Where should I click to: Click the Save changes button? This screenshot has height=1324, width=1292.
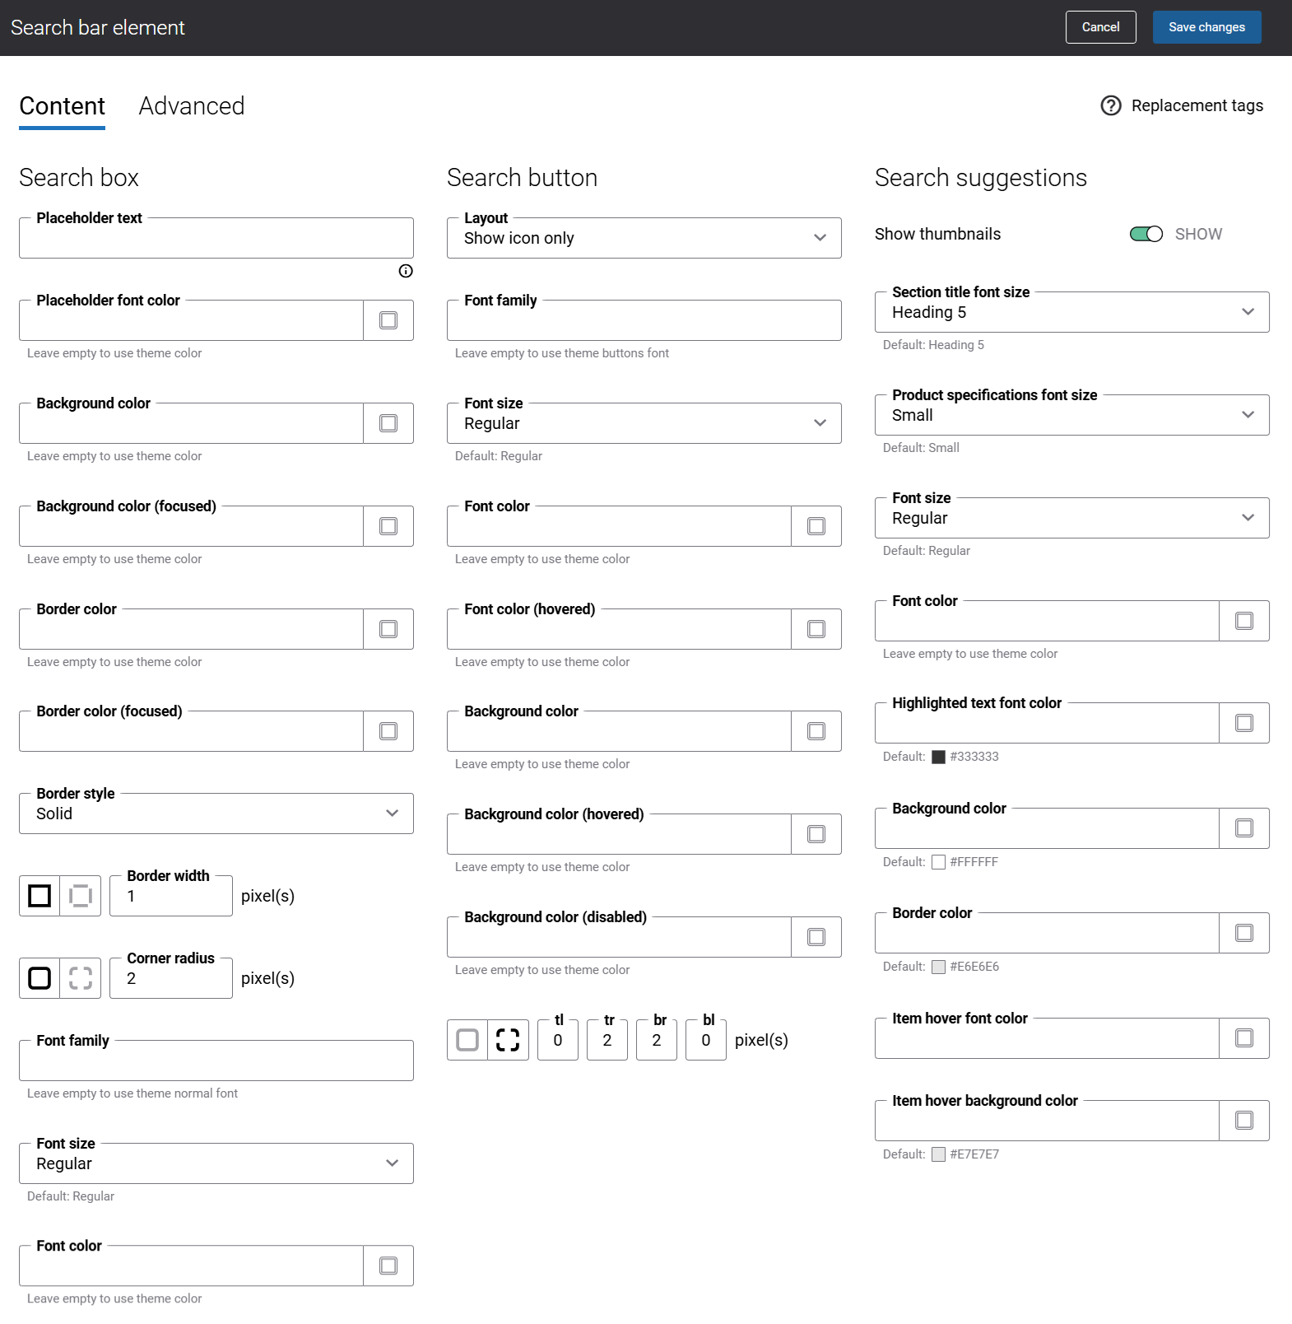tap(1206, 27)
